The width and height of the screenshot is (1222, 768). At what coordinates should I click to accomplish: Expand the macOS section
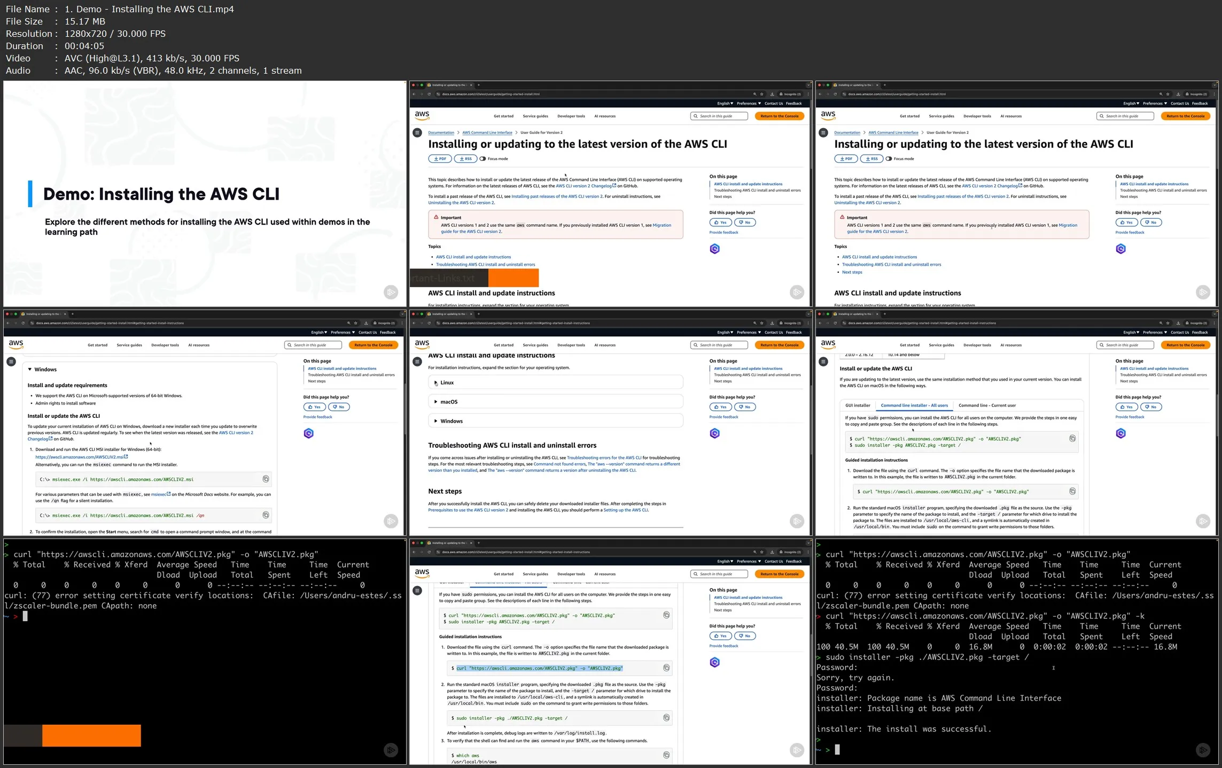point(555,402)
